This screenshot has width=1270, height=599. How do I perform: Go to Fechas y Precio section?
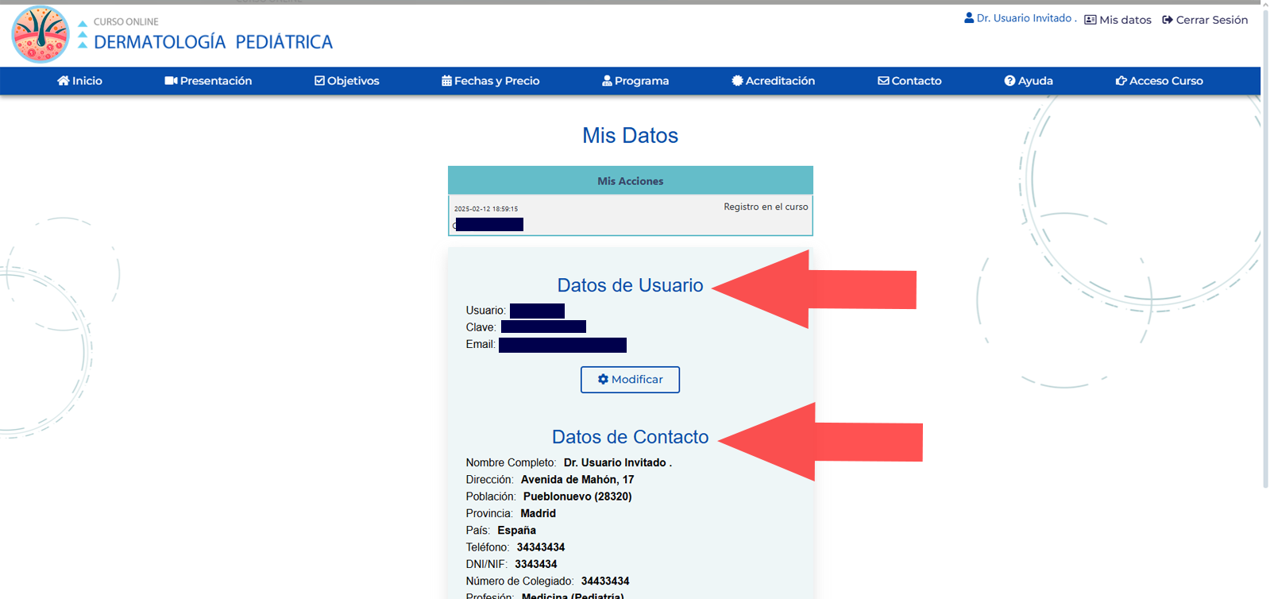[x=496, y=81]
